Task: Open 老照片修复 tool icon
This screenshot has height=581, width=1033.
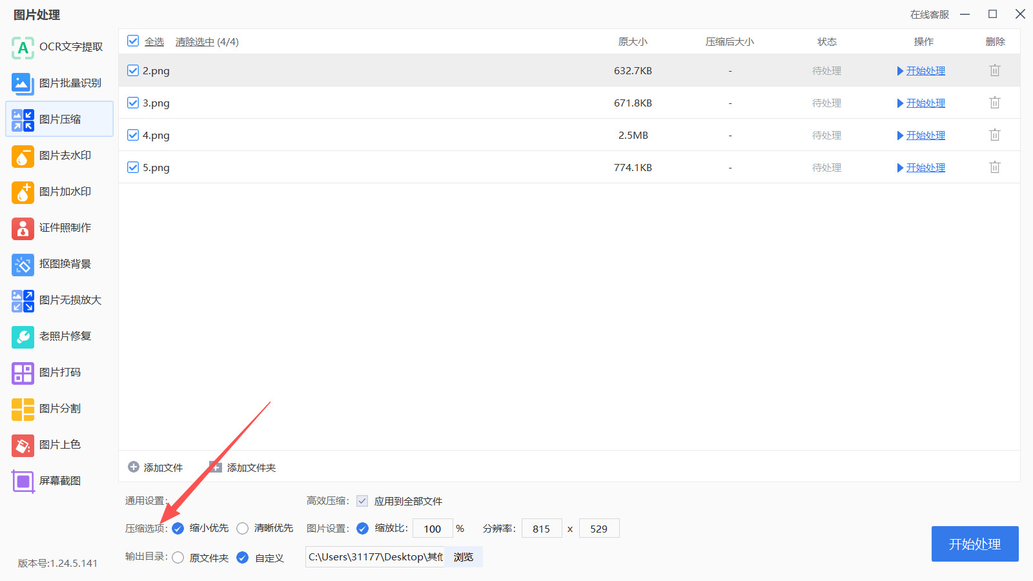Action: tap(23, 336)
